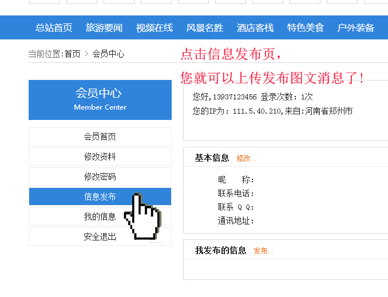Viewport: 388px width, 297px height.
Task: Click the blue Member Center header banner
Action: [100, 99]
